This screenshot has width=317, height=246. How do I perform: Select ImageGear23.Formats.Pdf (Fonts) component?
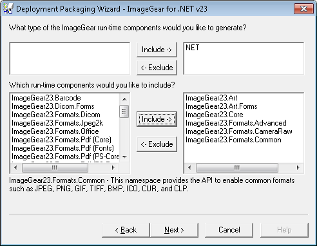[62, 148]
